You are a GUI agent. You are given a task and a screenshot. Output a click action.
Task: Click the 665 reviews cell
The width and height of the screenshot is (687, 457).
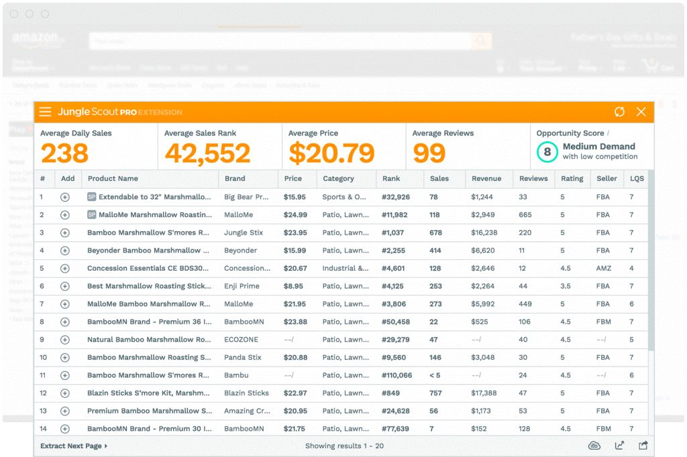(525, 215)
